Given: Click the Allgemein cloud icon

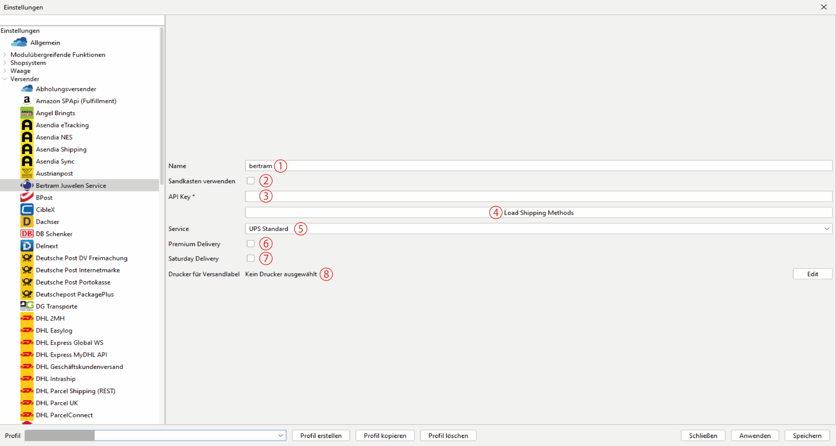Looking at the screenshot, I should click(x=19, y=42).
